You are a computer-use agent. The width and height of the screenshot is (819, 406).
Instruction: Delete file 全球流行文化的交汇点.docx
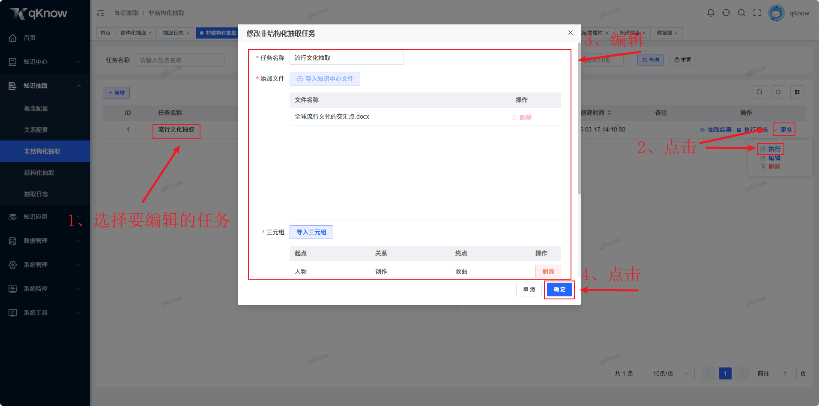point(522,117)
